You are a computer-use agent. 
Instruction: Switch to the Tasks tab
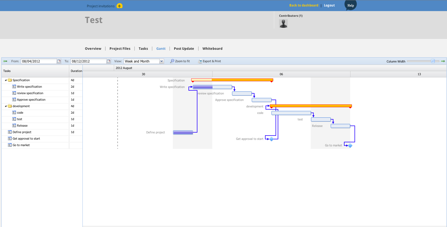click(x=143, y=49)
